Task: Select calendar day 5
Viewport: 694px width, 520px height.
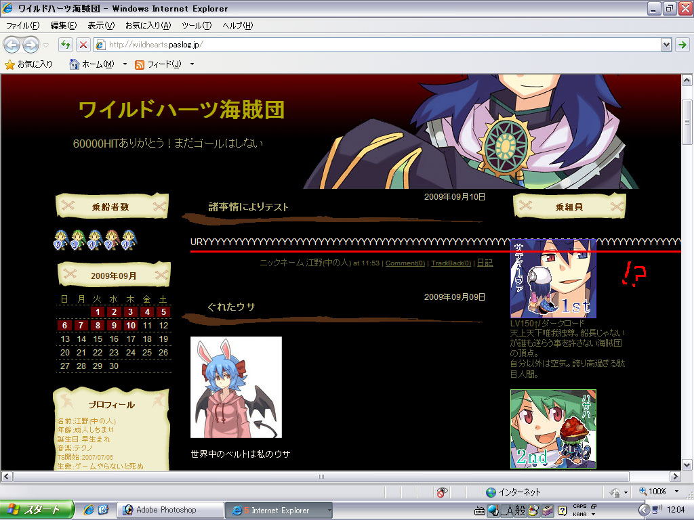Action: coord(163,311)
